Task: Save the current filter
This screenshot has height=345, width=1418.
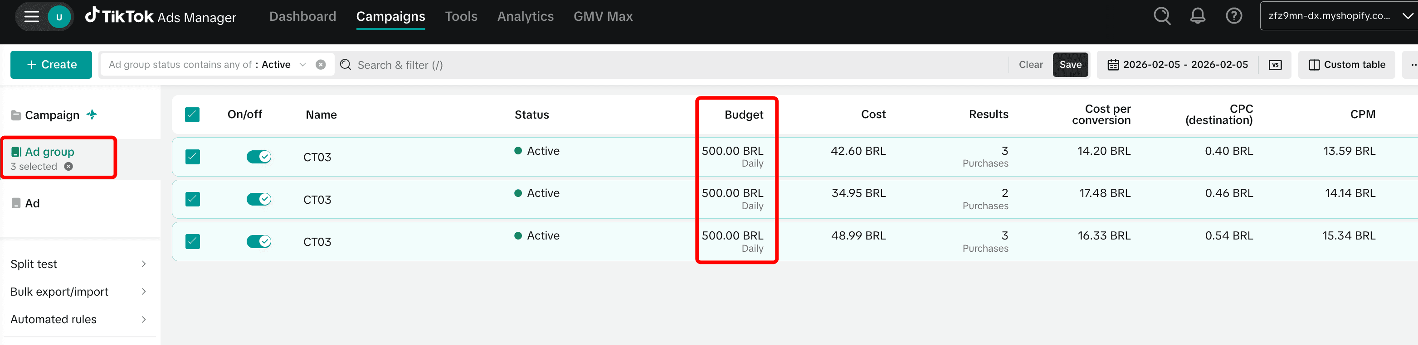Action: (x=1070, y=65)
